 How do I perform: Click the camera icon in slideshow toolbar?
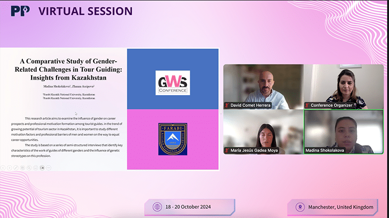click(x=35, y=168)
